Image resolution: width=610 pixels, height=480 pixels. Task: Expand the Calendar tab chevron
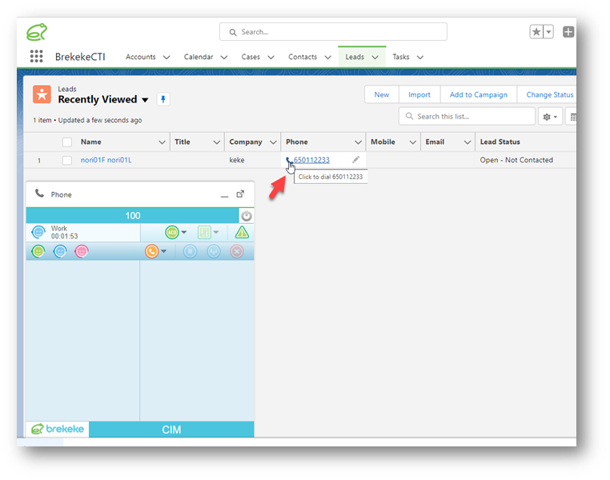[x=224, y=58]
